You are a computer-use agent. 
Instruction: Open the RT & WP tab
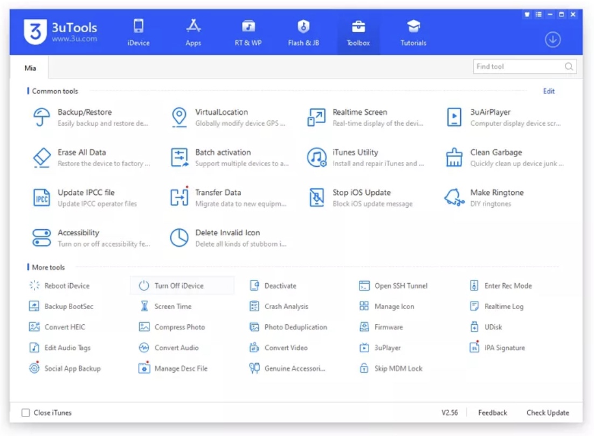tap(248, 32)
